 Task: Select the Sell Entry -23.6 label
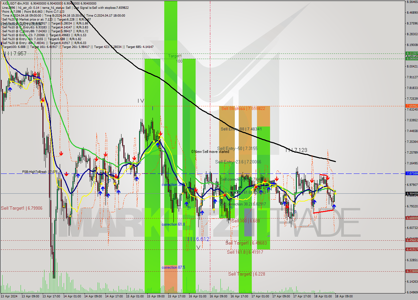[x=238, y=162]
